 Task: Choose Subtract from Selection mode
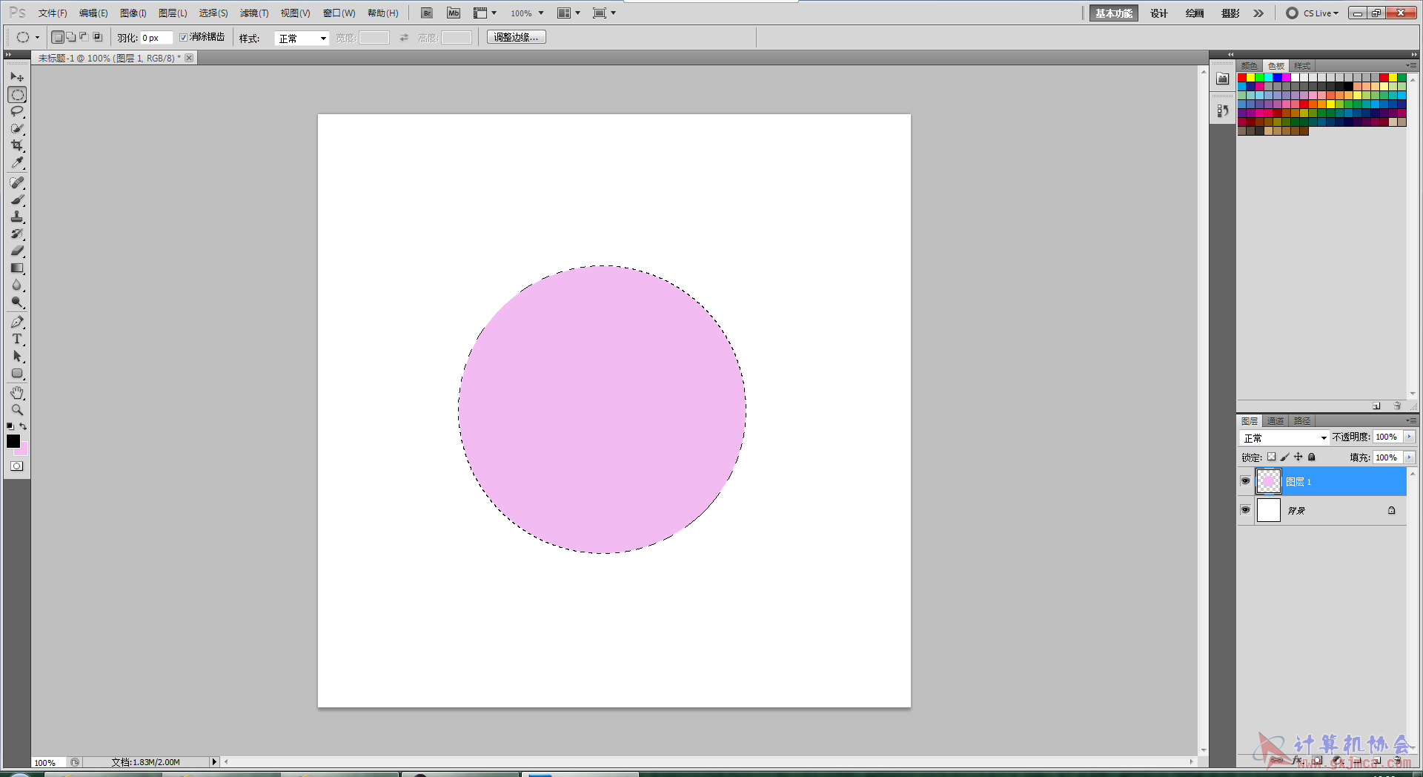(84, 37)
